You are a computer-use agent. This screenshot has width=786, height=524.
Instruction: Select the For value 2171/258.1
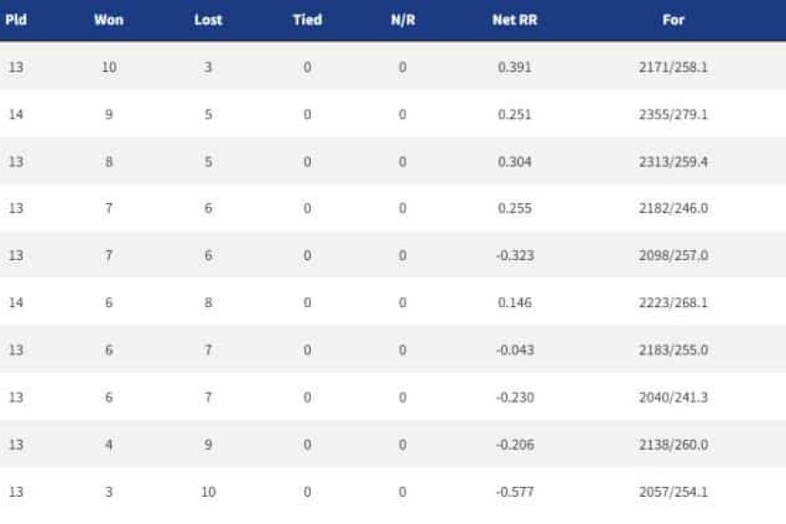[673, 67]
